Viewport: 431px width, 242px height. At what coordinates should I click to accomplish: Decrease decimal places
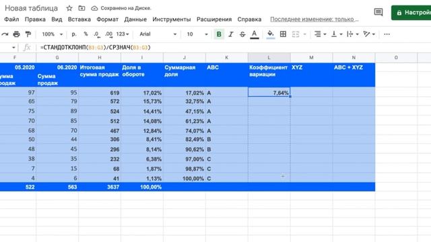[97, 34]
